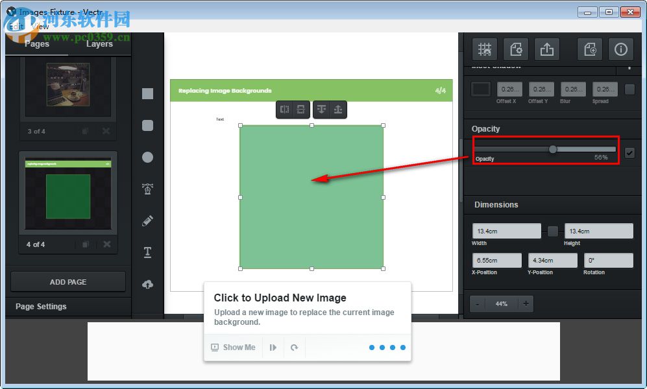Click the cloud Upload Image tool
647x389 pixels.
tap(147, 284)
